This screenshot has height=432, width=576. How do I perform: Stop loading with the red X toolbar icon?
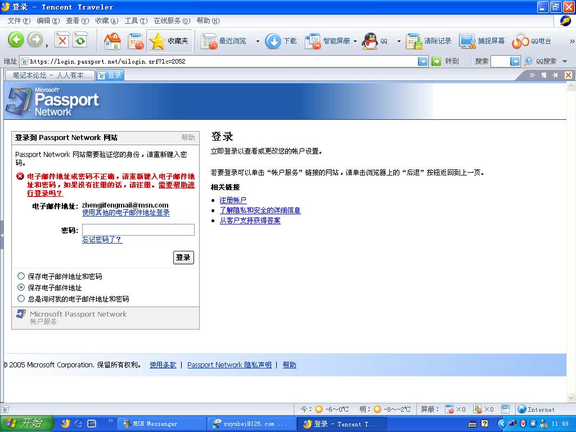click(x=62, y=40)
